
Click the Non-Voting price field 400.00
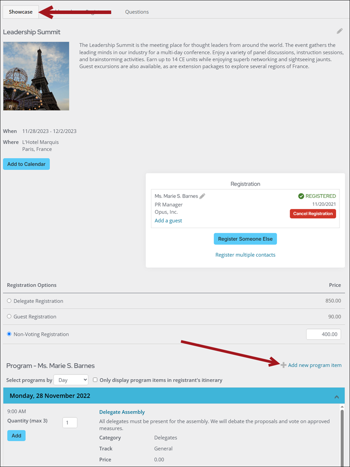[324, 334]
